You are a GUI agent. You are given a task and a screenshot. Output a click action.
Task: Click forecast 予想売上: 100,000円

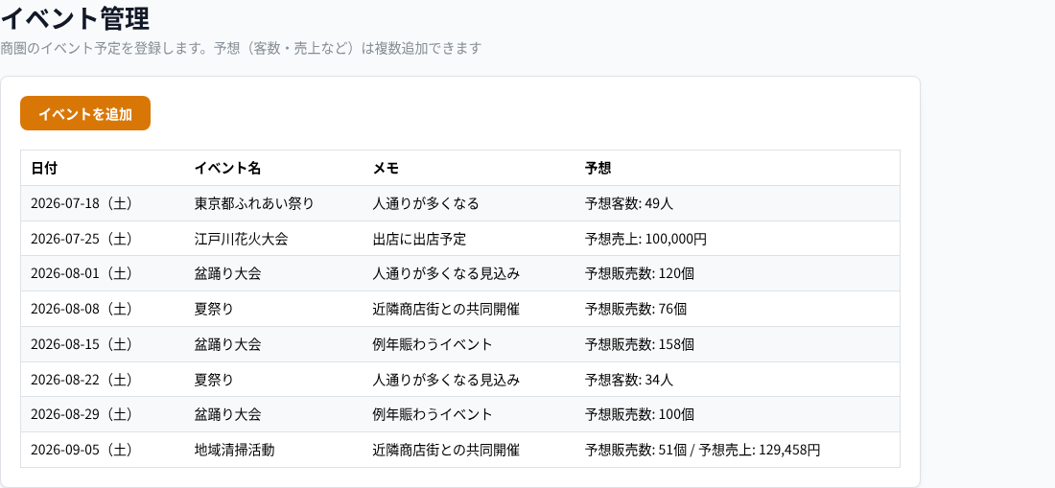point(645,239)
